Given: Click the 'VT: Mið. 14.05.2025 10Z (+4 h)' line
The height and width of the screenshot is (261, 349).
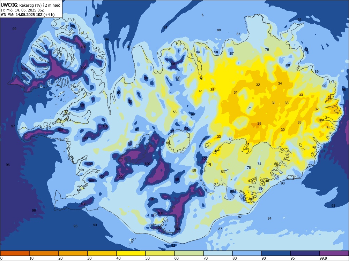Looking at the screenshot, I should point(28,15).
